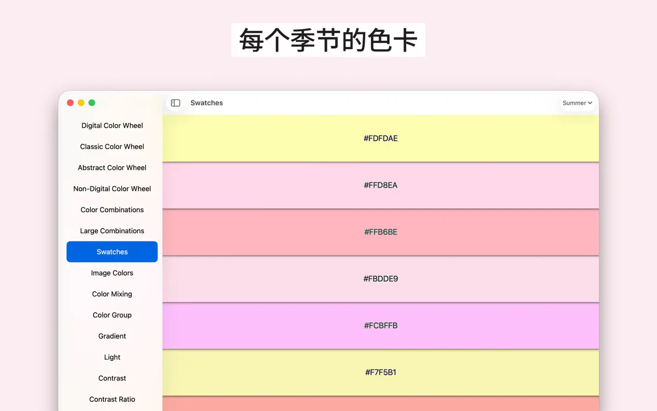Open the Light section
Screen dimensions: 657x411
[x=112, y=357]
